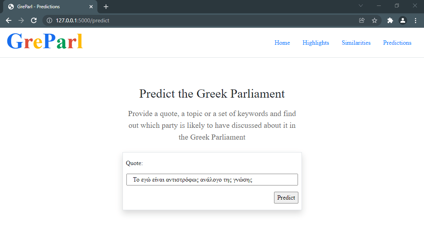The height and width of the screenshot is (238, 424).
Task: Open the Highlights page
Action: [316, 43]
